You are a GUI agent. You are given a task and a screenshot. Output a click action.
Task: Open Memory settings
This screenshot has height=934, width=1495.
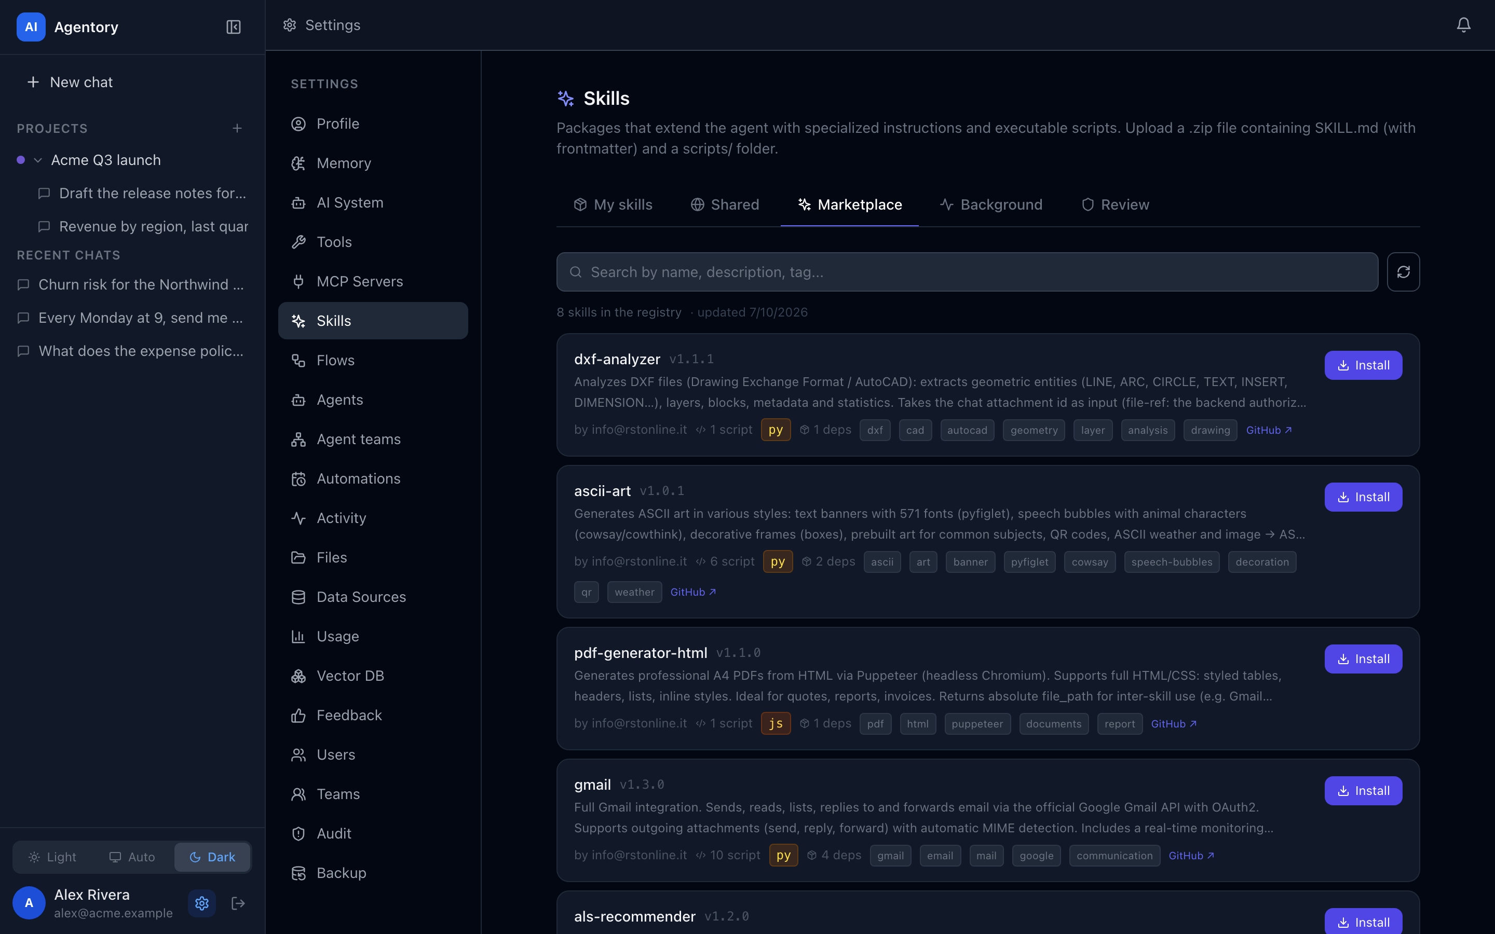pyautogui.click(x=373, y=163)
